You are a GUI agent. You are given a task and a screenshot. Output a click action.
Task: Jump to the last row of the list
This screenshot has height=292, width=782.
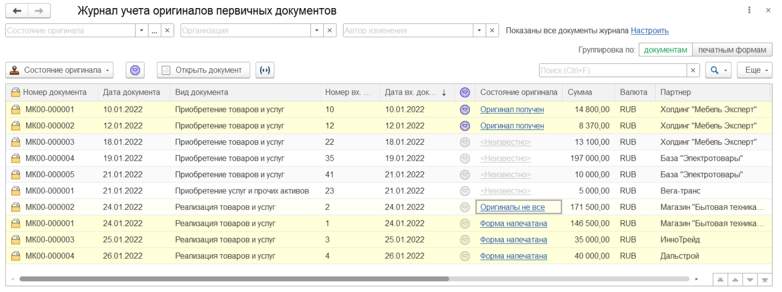tap(764, 280)
